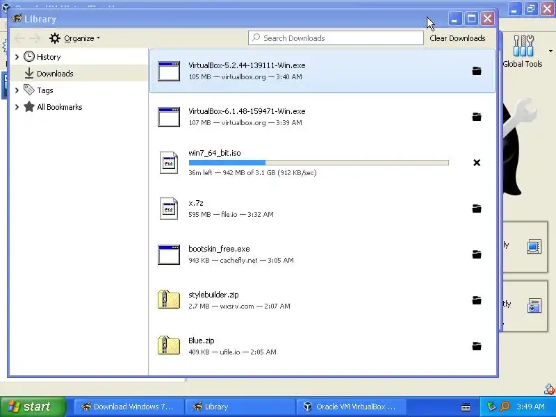This screenshot has width=556, height=417.
Task: Select stylebuilder.zip file name
Action: point(213,295)
